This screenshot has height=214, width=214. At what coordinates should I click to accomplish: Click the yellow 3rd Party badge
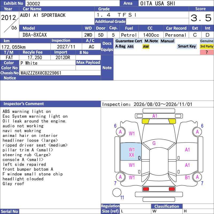[207, 47]
